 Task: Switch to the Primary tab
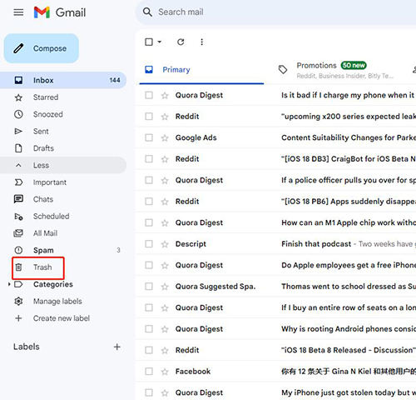(x=201, y=70)
